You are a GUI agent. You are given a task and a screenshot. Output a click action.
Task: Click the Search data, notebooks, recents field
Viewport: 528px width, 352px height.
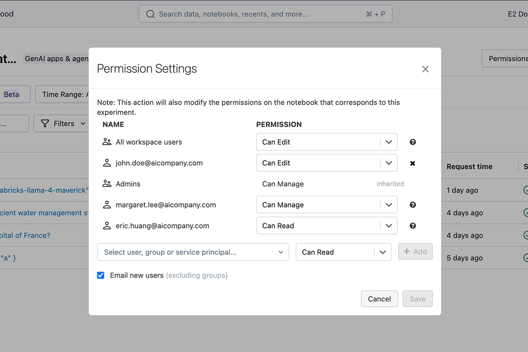pos(265,14)
